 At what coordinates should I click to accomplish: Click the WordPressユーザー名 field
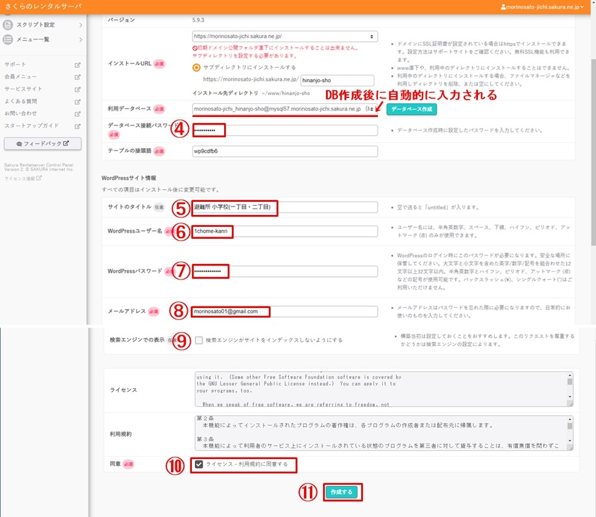(285, 231)
